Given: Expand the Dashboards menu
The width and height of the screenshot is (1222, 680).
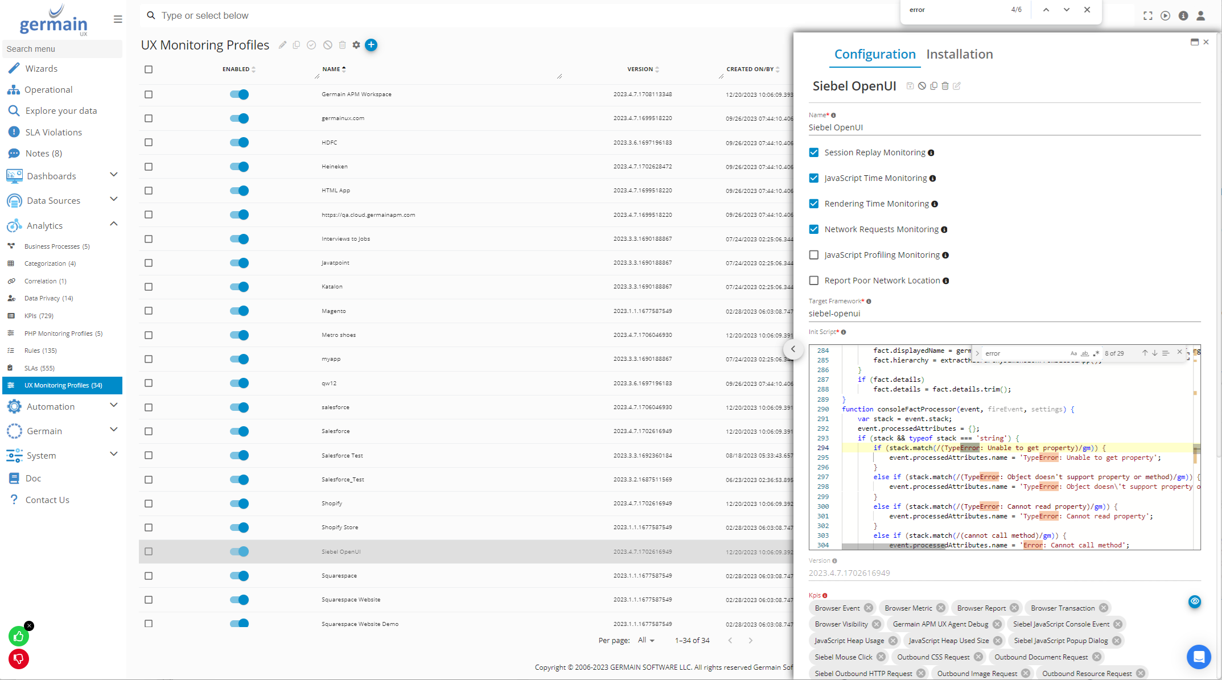Looking at the screenshot, I should pyautogui.click(x=113, y=175).
